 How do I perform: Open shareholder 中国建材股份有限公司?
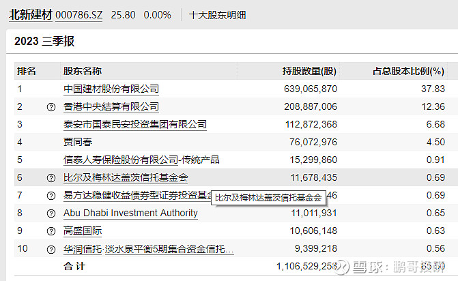[x=111, y=89]
